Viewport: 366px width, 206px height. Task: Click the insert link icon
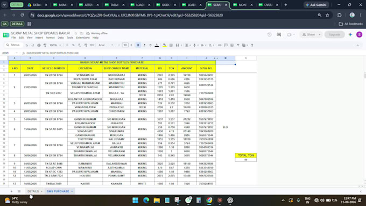click(220, 45)
